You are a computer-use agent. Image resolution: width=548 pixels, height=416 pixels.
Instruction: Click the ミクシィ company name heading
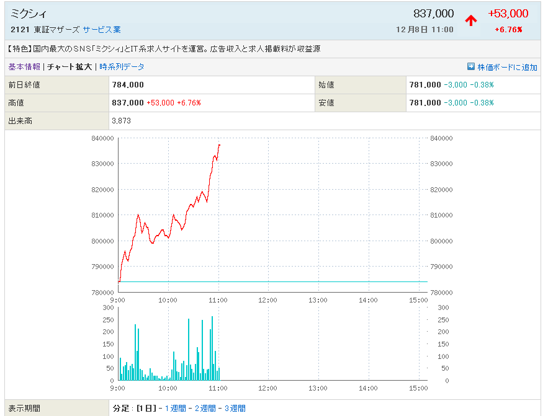(x=29, y=14)
